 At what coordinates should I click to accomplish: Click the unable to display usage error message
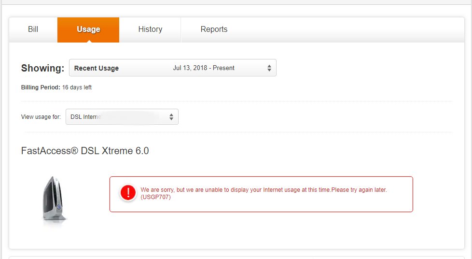(x=264, y=193)
